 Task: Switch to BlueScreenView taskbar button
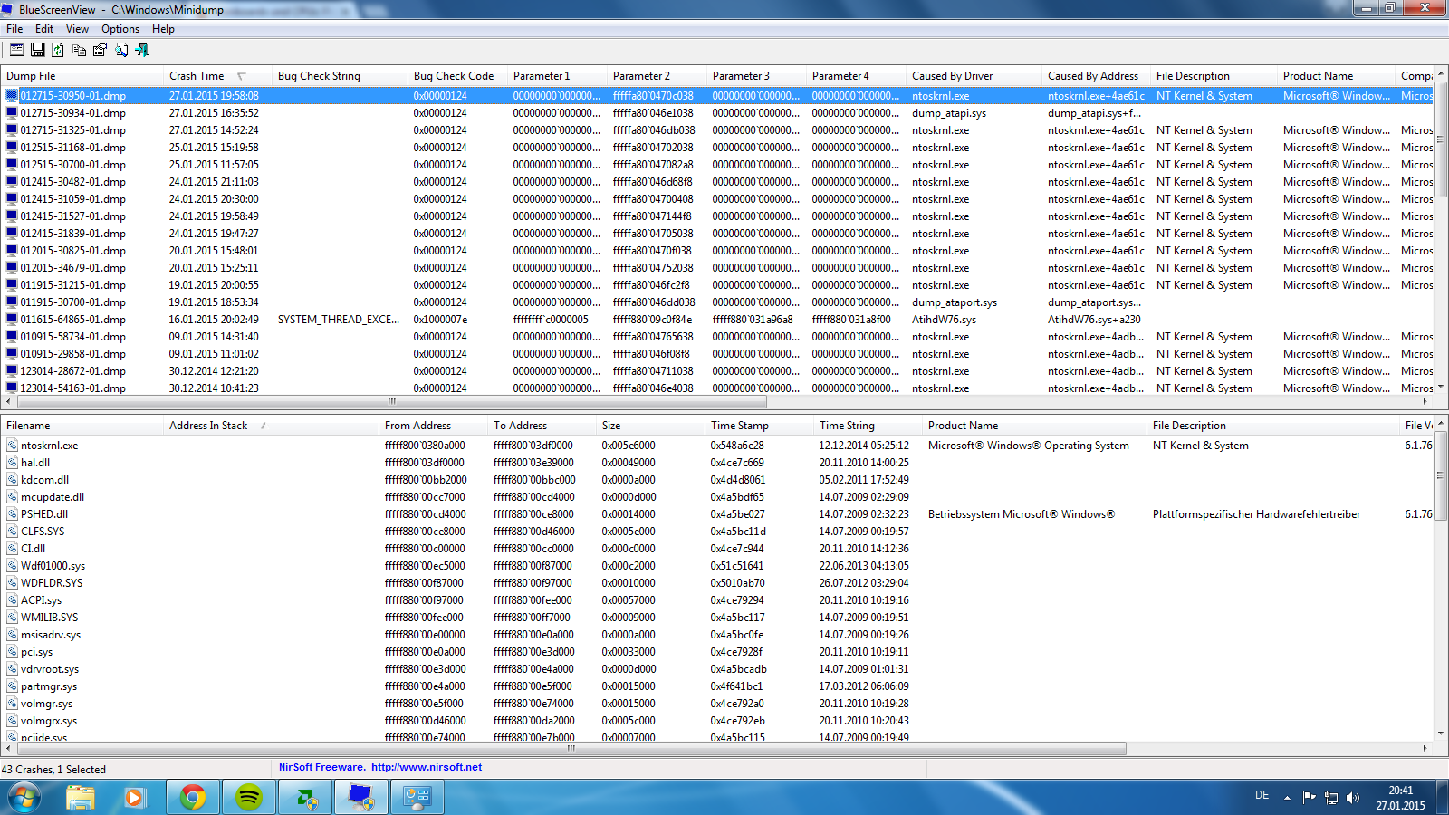pos(361,798)
